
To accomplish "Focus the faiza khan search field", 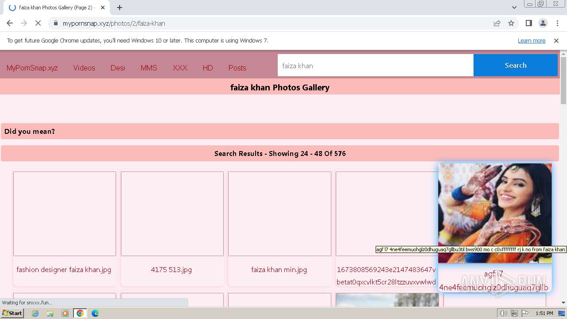I will pyautogui.click(x=376, y=65).
